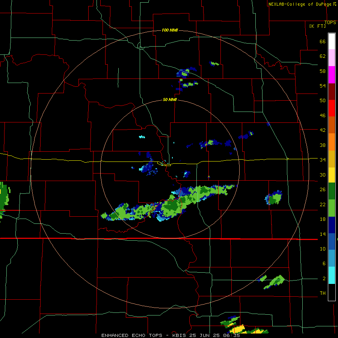Click the dark green 26 kft legend swatch
This screenshot has width=338, height=338.
tap(332, 191)
